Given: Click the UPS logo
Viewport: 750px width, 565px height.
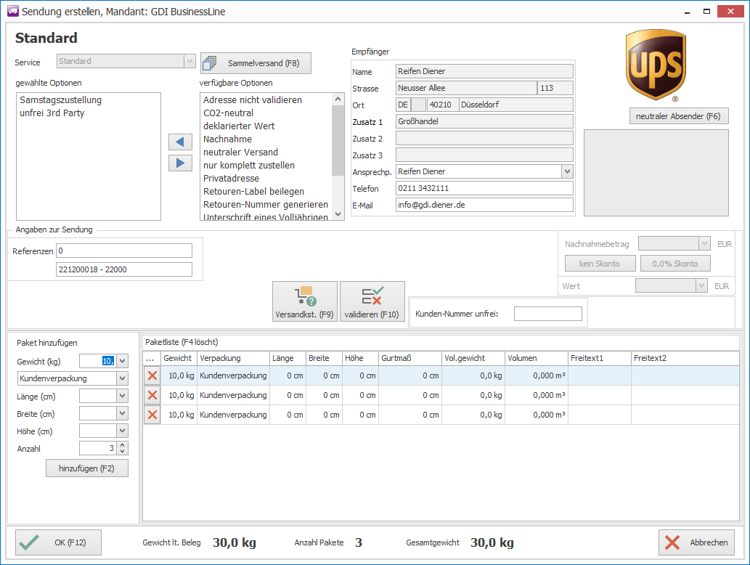Looking at the screenshot, I should tap(655, 66).
